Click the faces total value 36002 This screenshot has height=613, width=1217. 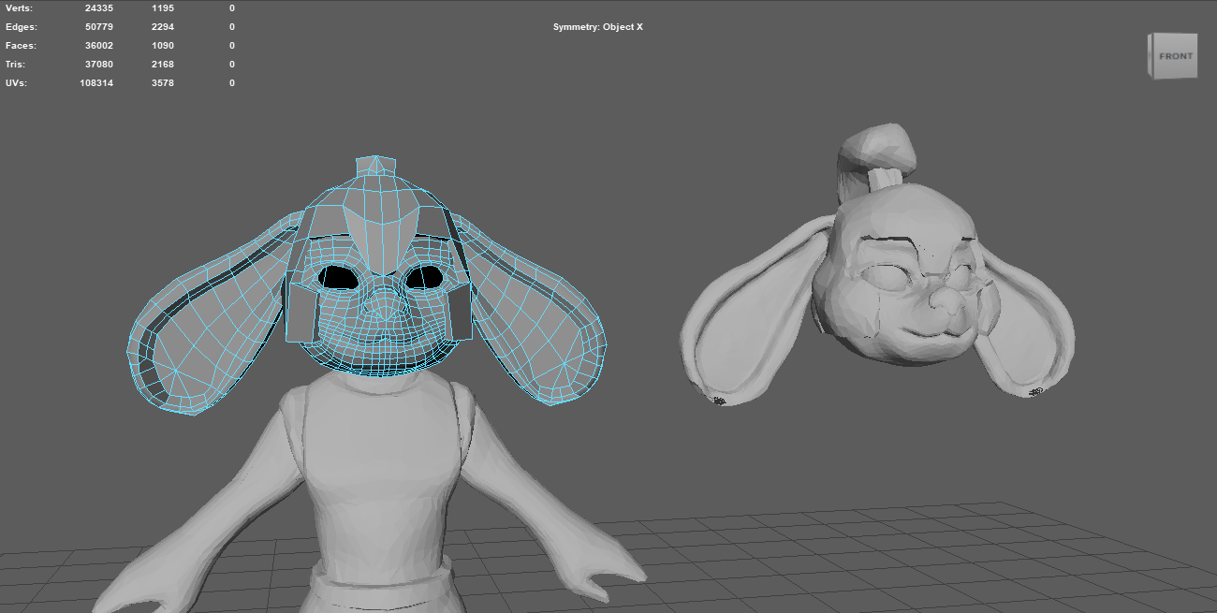click(x=98, y=46)
